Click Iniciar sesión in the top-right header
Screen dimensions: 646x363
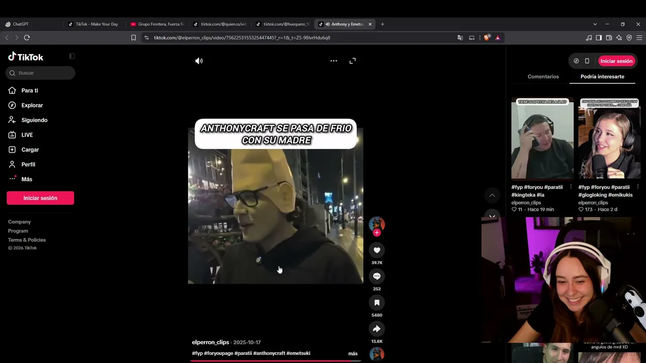coord(616,61)
